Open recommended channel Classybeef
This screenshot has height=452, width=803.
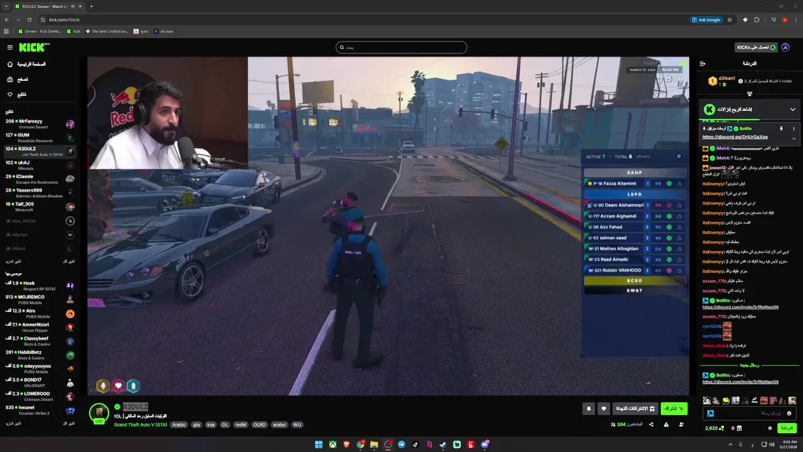coord(40,341)
